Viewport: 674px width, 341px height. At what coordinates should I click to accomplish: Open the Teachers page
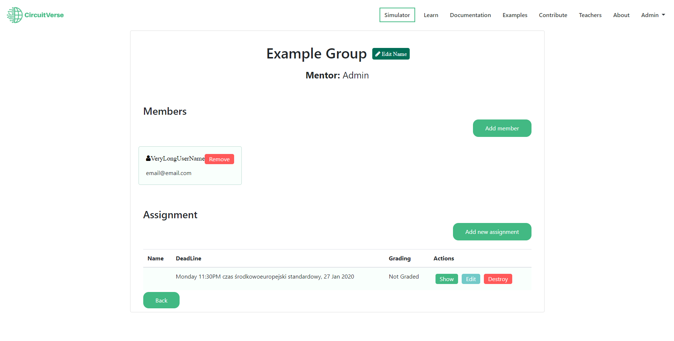[590, 15]
